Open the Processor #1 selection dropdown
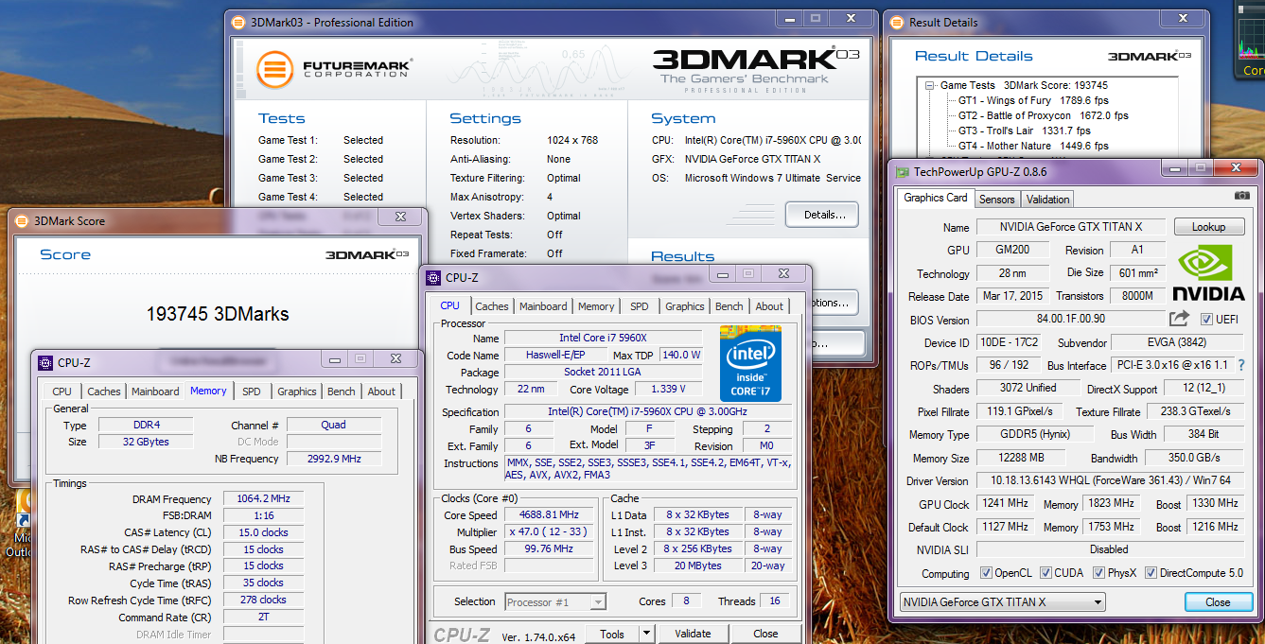The height and width of the screenshot is (644, 1265). tap(555, 601)
